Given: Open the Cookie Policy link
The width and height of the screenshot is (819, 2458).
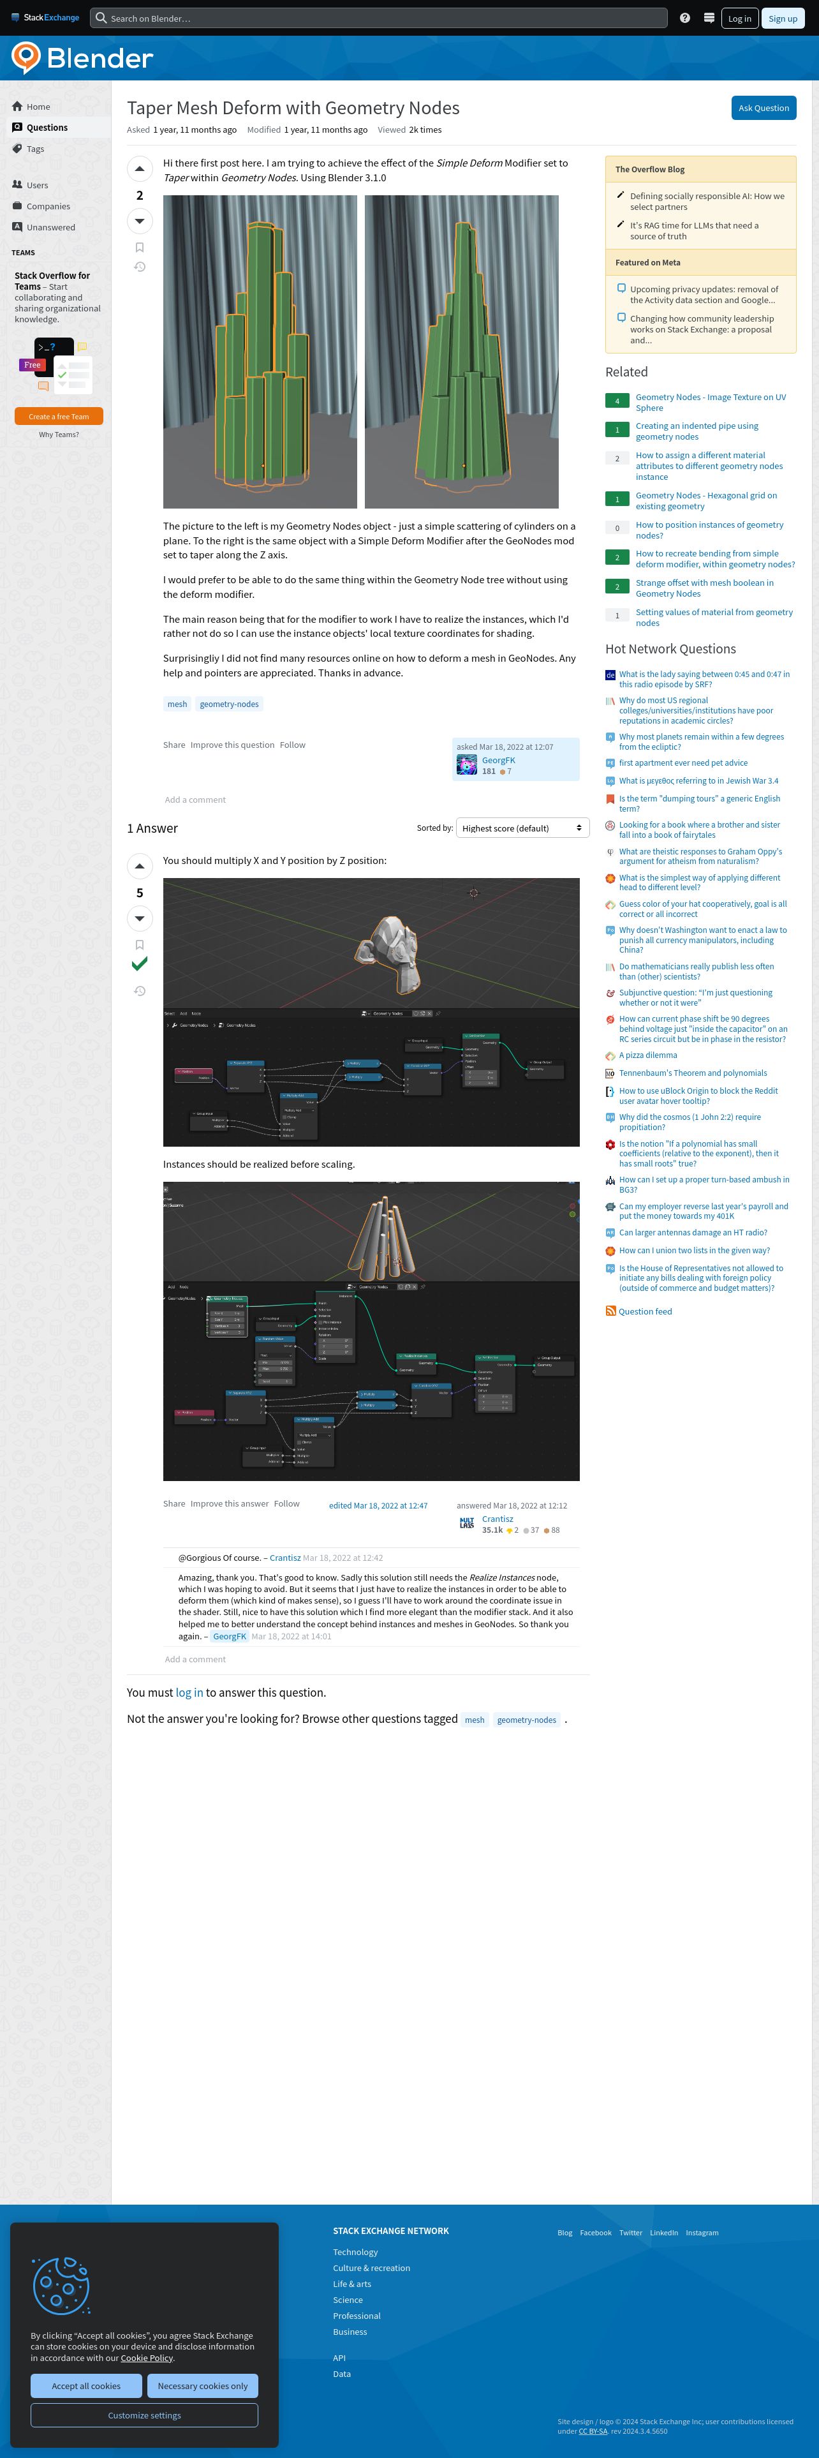Looking at the screenshot, I should click(x=147, y=2358).
